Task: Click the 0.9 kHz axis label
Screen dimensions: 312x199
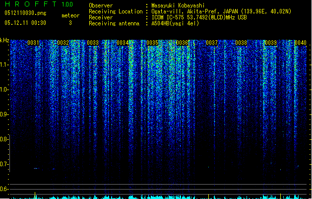Action: 4,114
